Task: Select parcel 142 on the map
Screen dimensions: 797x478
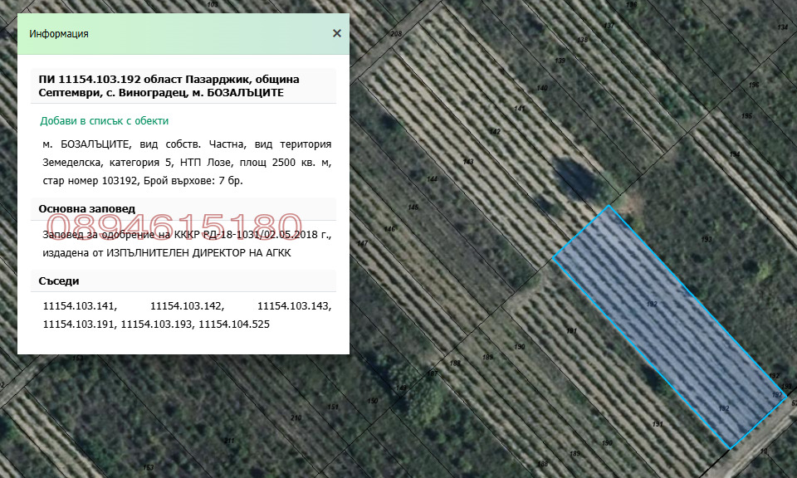Action: click(495, 132)
